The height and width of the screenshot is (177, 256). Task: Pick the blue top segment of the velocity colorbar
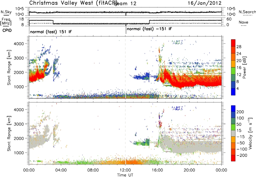tap(233, 109)
